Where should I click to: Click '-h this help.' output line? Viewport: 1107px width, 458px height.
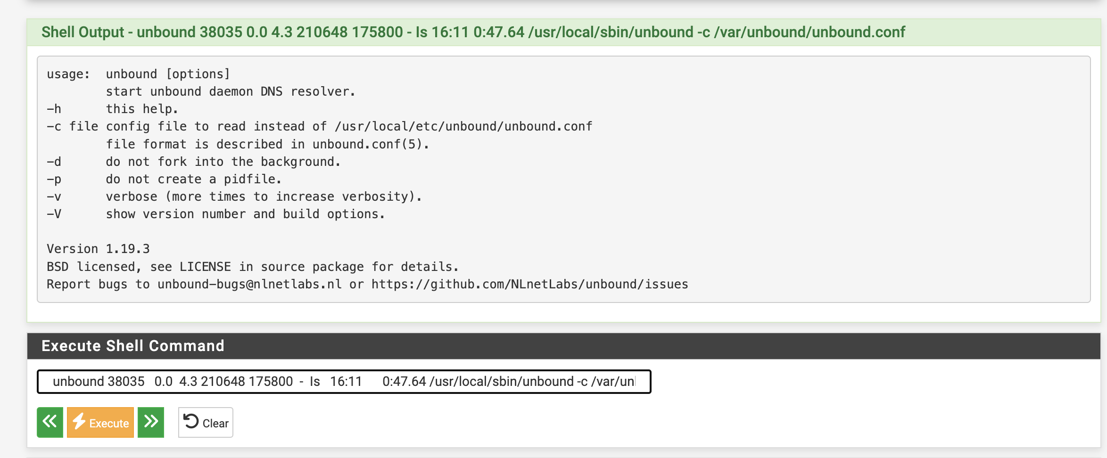point(112,109)
